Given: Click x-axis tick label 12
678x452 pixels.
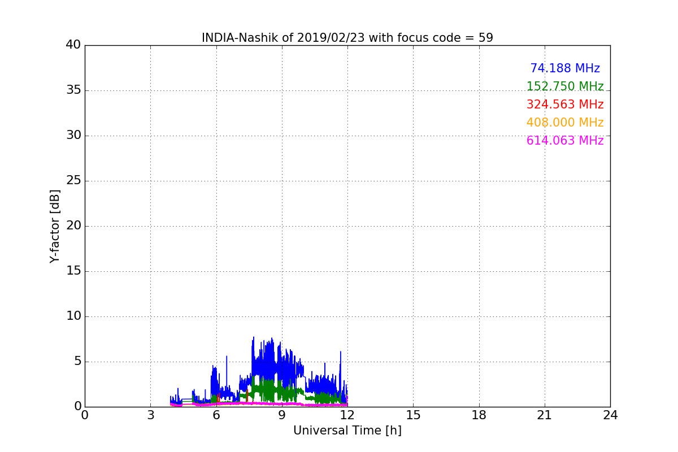Looking at the screenshot, I should click(347, 415).
